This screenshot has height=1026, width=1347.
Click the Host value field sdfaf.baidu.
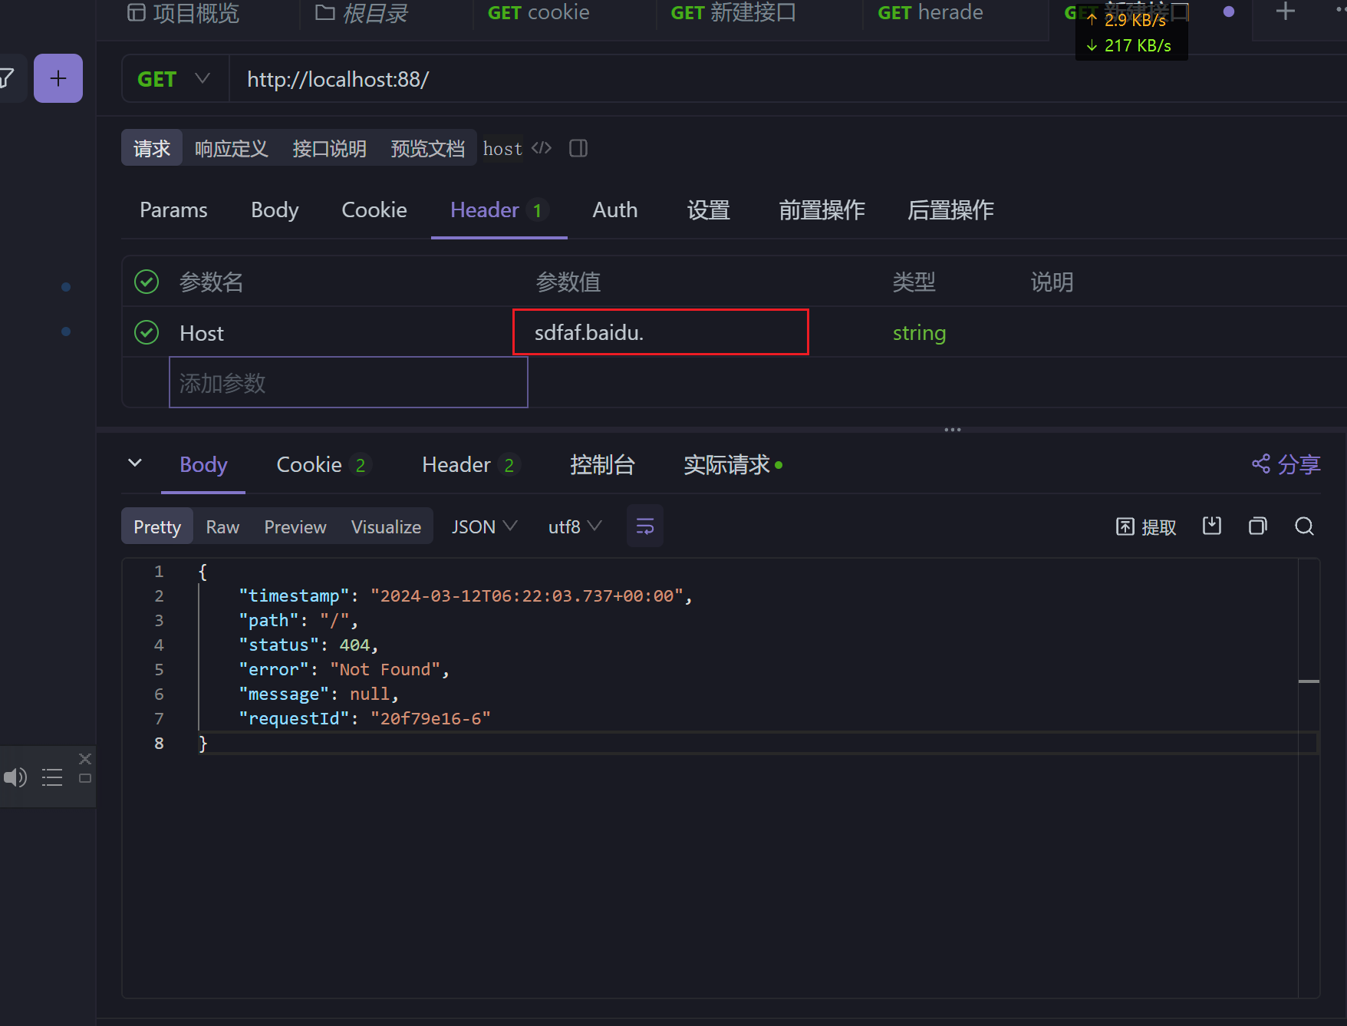[660, 332]
